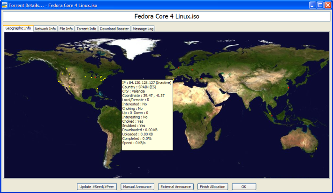Open the Network Info tab
Screen dimensions: 333x193
tap(45, 29)
